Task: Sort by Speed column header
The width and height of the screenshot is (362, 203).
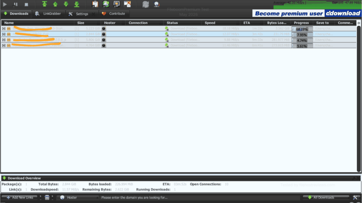Action: (x=221, y=23)
